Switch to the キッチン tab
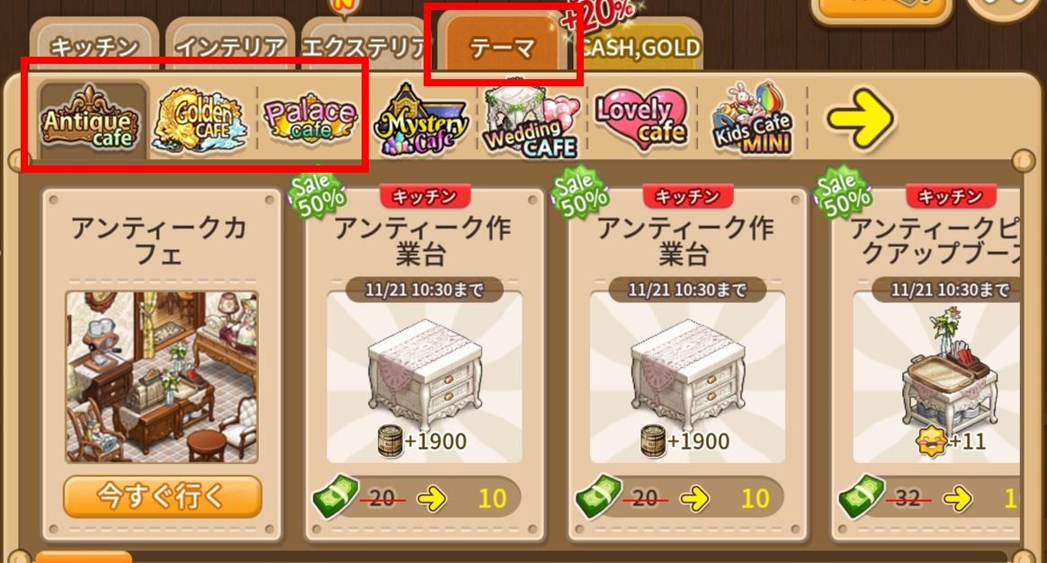Image resolution: width=1047 pixels, height=563 pixels. tap(94, 46)
